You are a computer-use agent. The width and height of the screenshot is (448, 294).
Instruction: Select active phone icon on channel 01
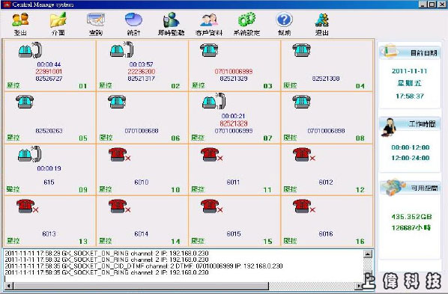pyautogui.click(x=30, y=50)
